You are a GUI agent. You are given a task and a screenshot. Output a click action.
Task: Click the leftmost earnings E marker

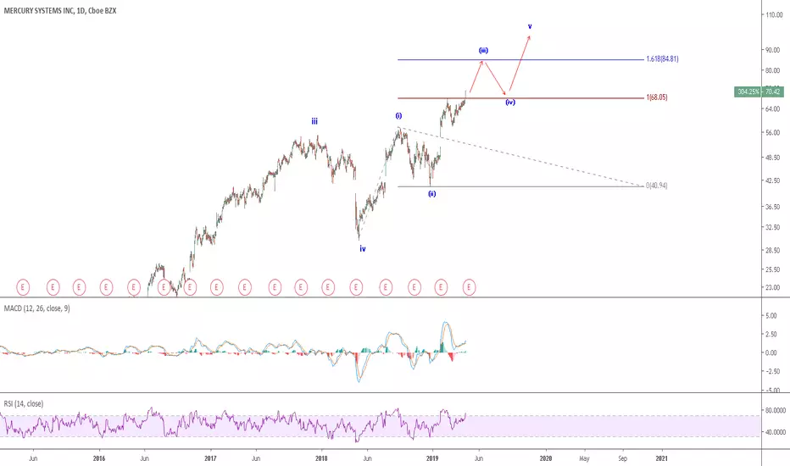(23, 287)
